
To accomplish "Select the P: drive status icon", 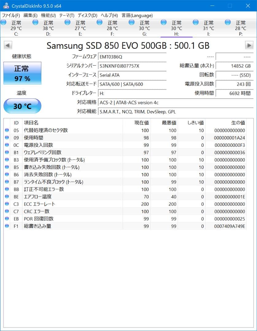I will click(228, 22).
